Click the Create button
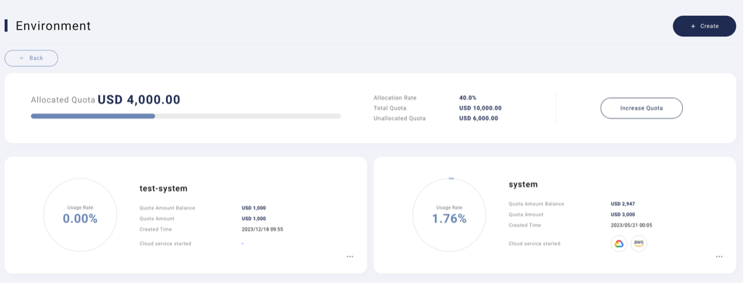 click(x=705, y=26)
